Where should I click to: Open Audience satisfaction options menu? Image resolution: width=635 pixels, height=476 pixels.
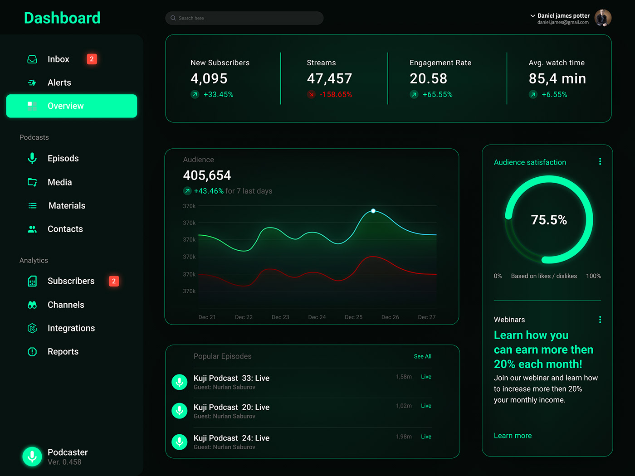(600, 161)
